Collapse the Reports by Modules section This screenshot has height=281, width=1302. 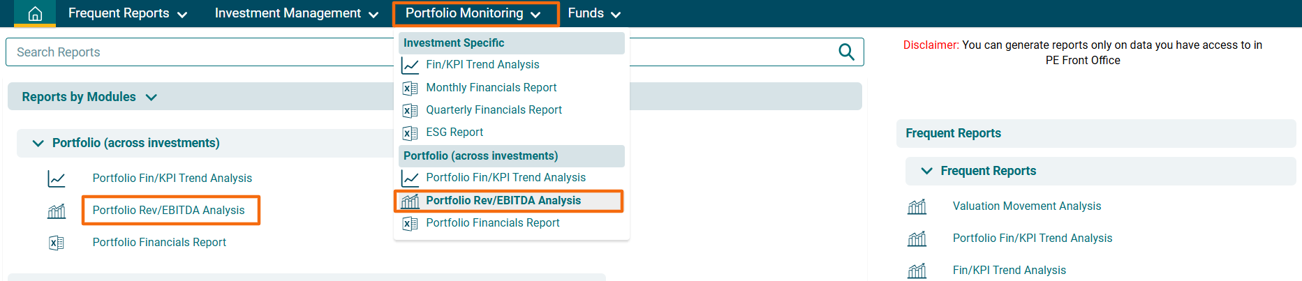coord(151,98)
